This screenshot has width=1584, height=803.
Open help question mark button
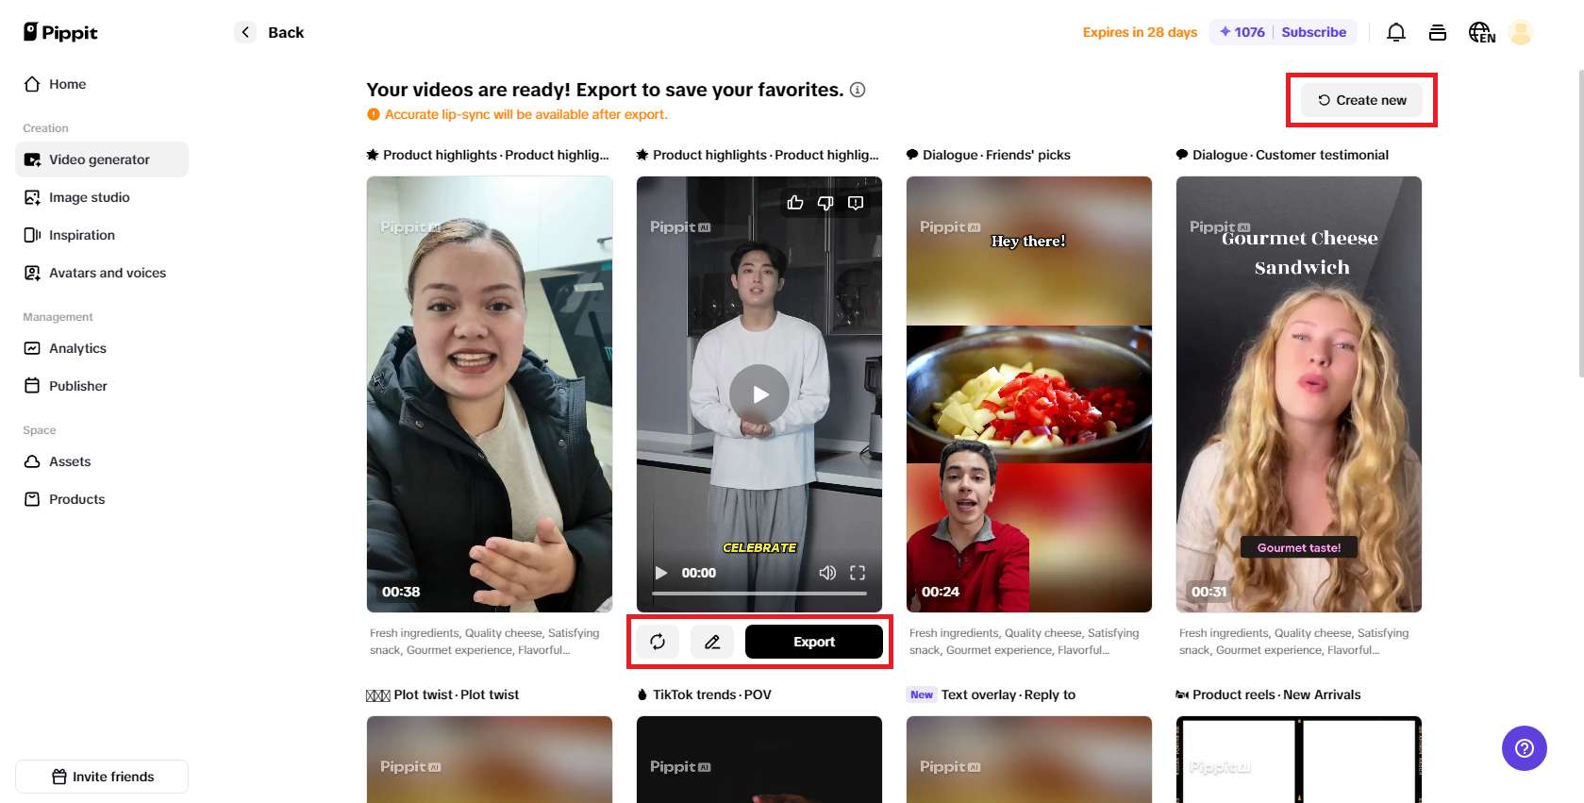point(1525,748)
